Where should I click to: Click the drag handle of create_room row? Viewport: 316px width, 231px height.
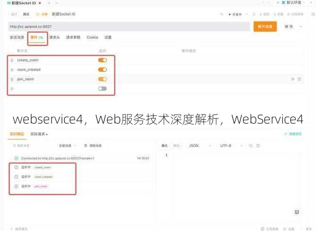pos(12,60)
